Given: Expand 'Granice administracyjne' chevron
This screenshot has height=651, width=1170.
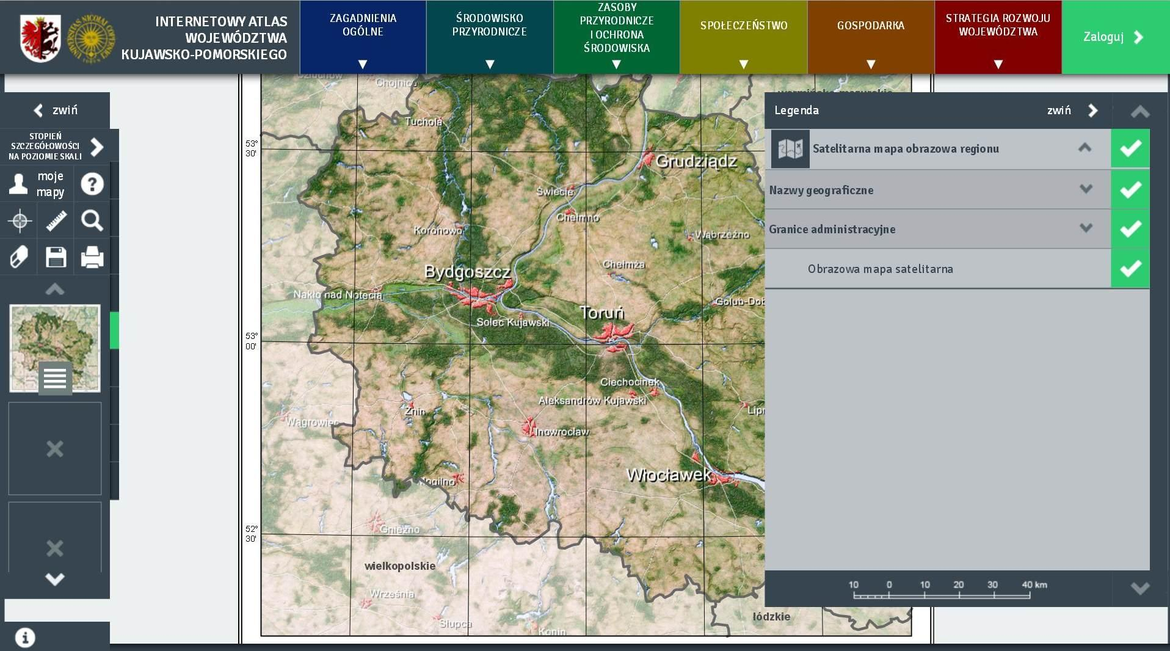Looking at the screenshot, I should coord(1086,228).
